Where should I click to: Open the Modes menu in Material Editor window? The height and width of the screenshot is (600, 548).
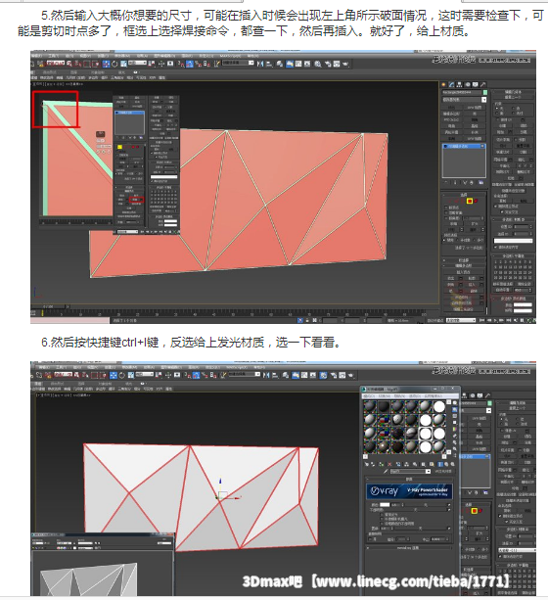(x=369, y=396)
